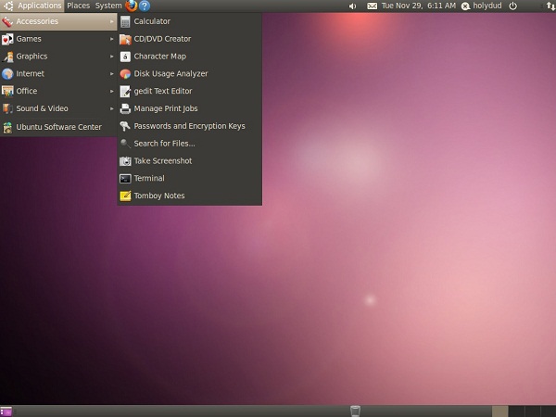
Task: Open Tomboy Notes
Action: tap(158, 196)
